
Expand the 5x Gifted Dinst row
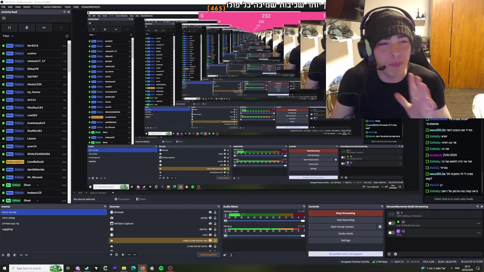(x=38, y=185)
